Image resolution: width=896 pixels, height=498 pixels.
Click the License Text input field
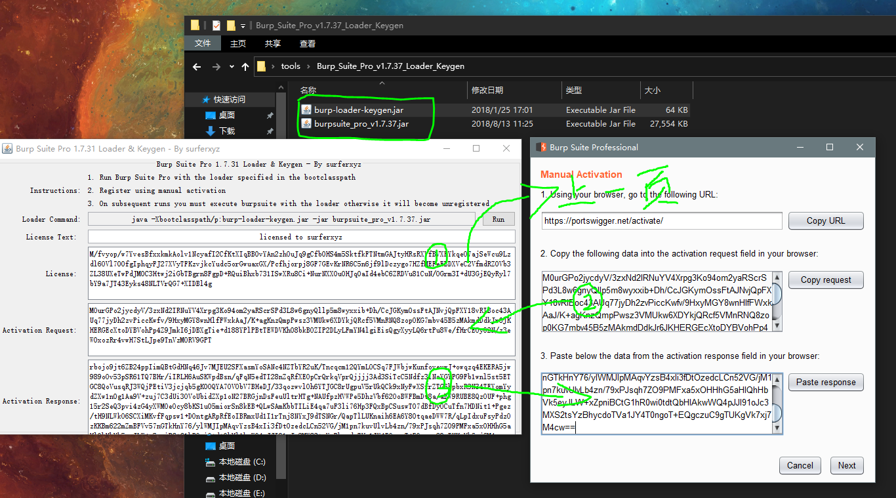pyautogui.click(x=301, y=237)
